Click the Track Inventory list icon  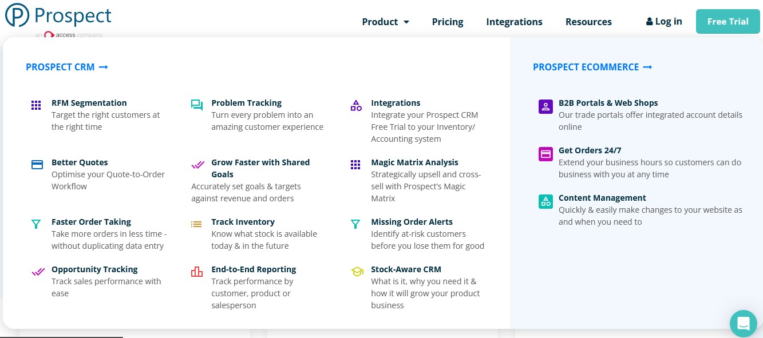click(x=197, y=224)
